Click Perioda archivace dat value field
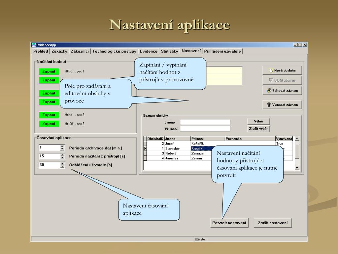This screenshot has height=254, width=338. click(x=50, y=148)
